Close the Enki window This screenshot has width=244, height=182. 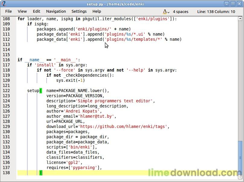click(x=239, y=4)
